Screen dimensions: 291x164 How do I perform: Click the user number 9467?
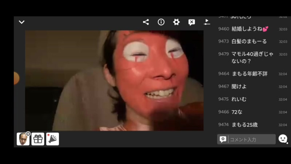tap(223, 87)
